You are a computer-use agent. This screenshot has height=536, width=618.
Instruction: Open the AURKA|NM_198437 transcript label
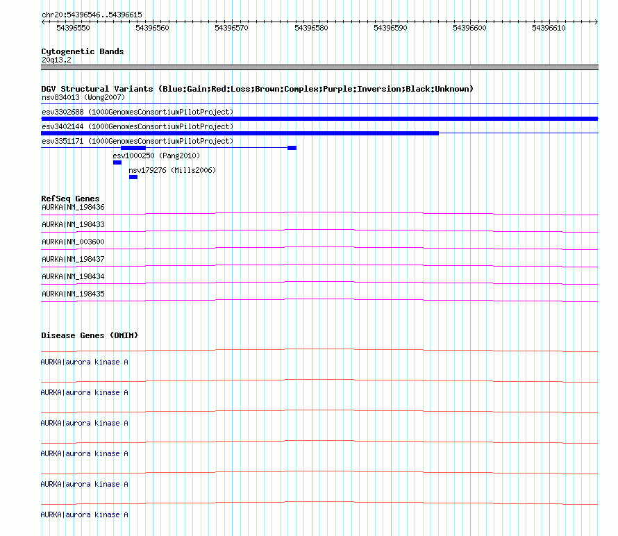point(74,260)
